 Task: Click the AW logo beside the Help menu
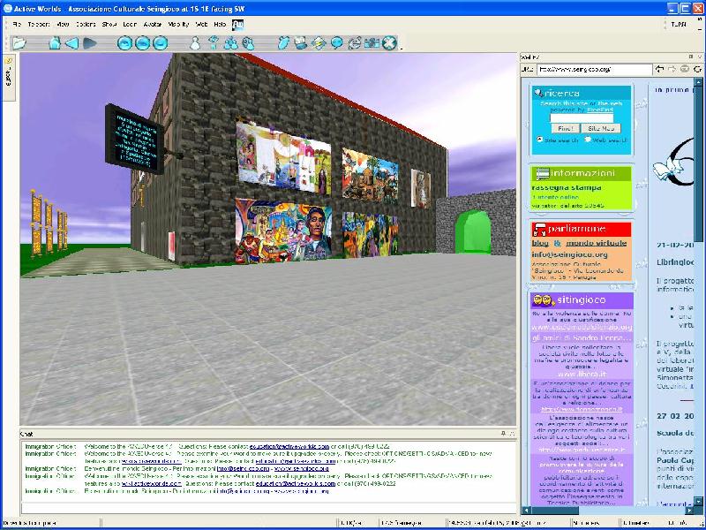(x=237, y=25)
